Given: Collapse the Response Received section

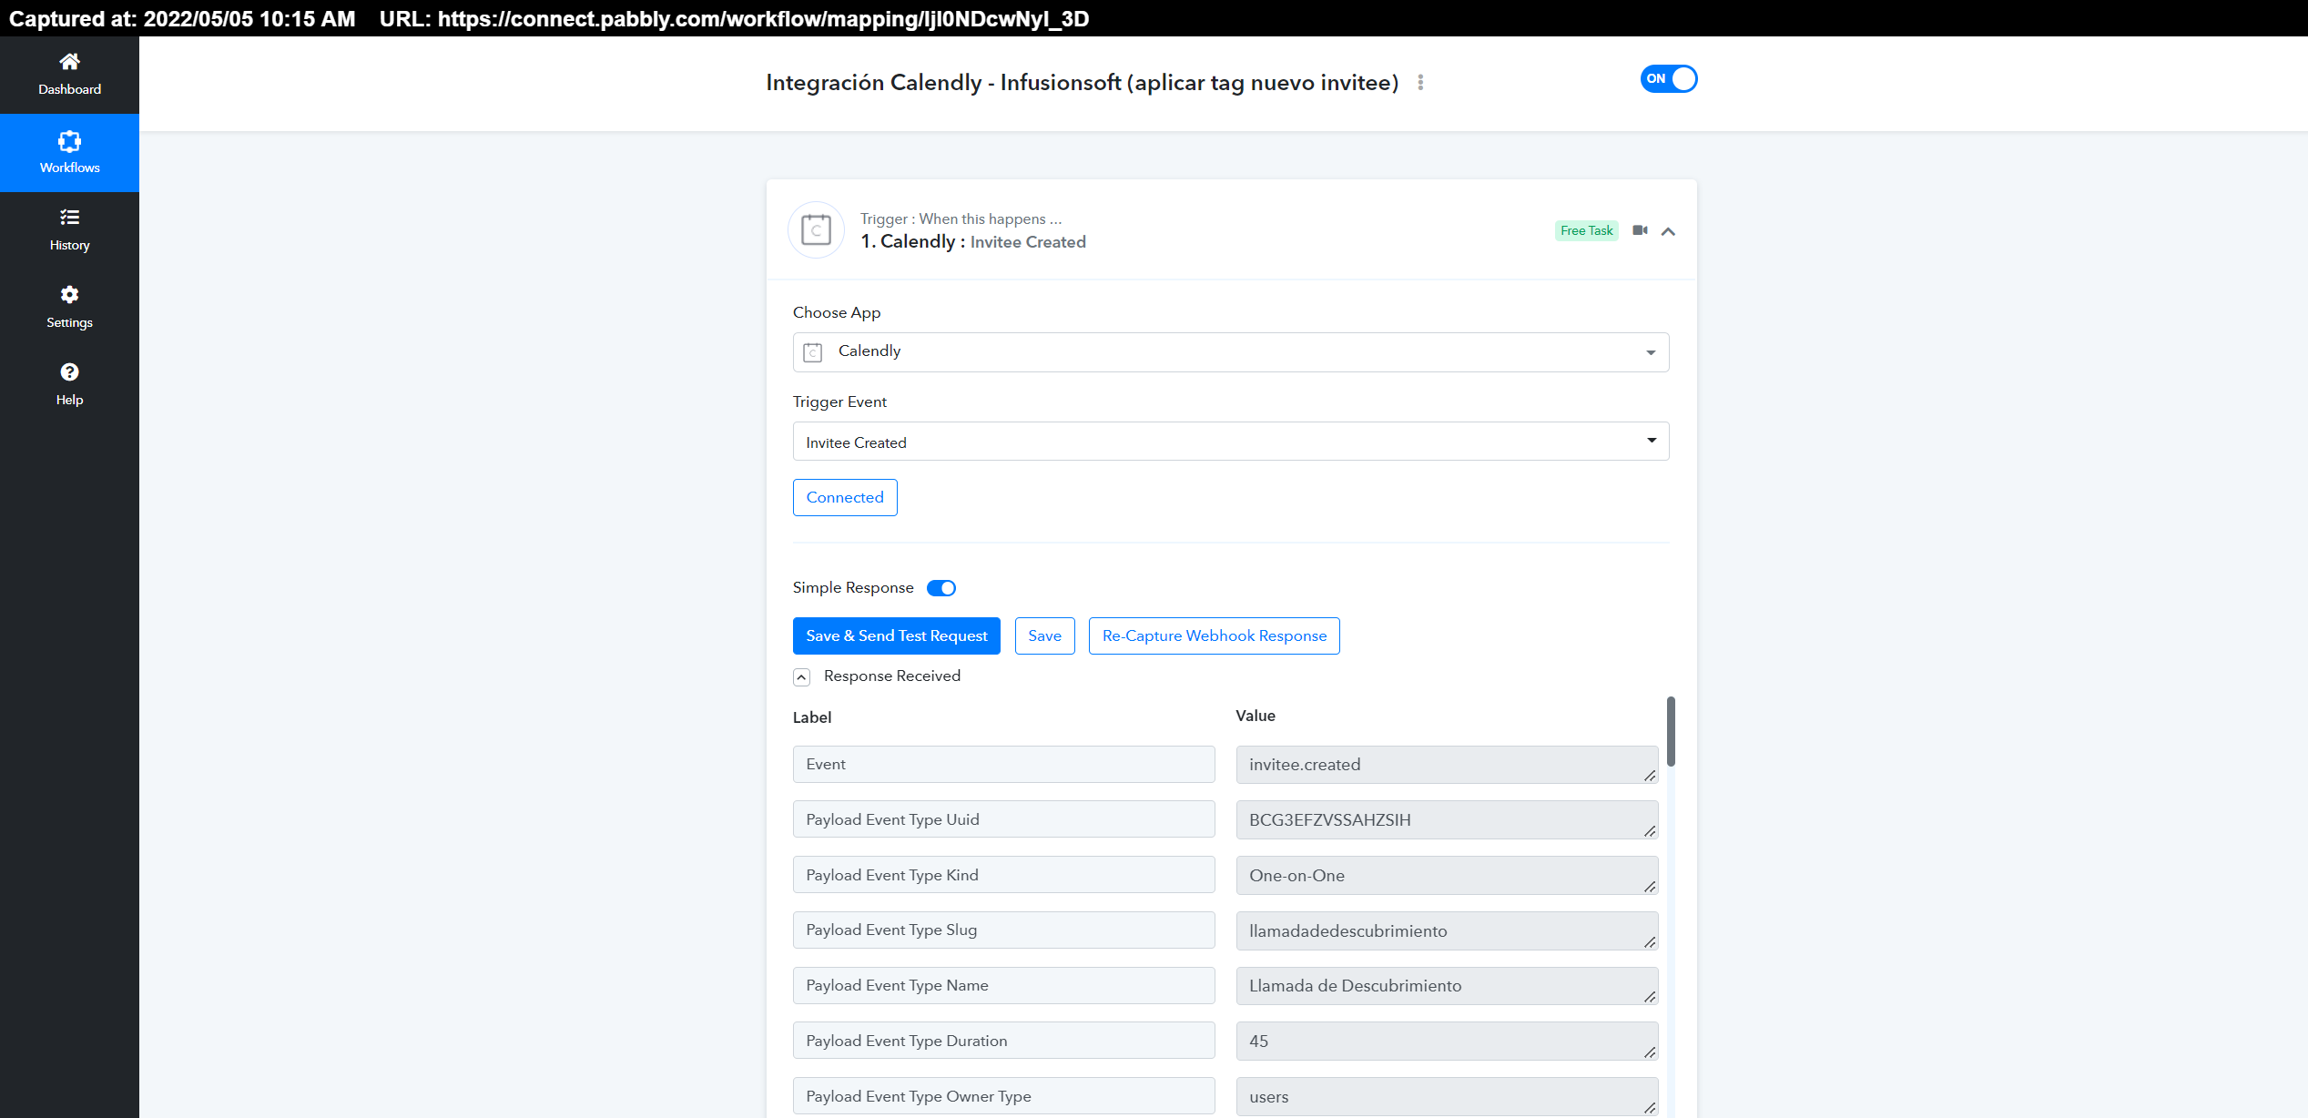Looking at the screenshot, I should click(x=802, y=677).
